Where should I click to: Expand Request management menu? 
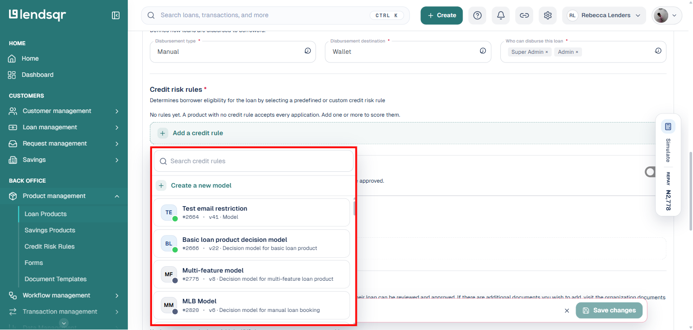click(64, 143)
